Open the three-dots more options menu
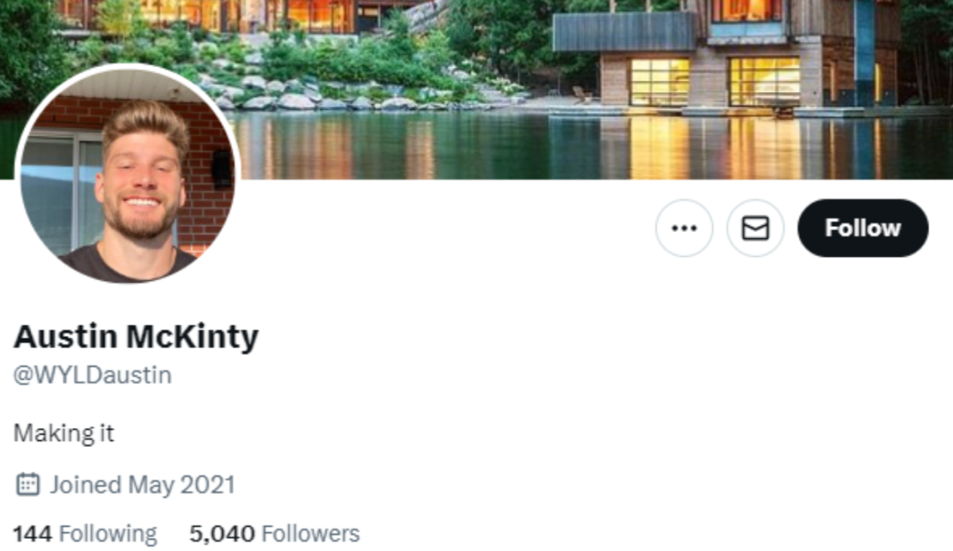Image resolution: width=953 pixels, height=551 pixels. [684, 228]
